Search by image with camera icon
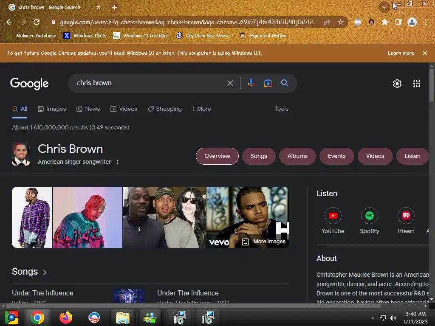This screenshot has width=435, height=326. pyautogui.click(x=268, y=83)
